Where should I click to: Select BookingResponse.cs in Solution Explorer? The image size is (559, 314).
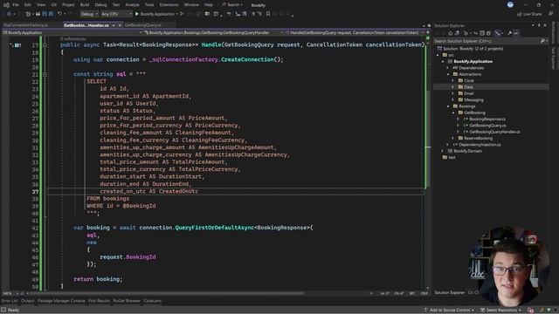(487, 119)
